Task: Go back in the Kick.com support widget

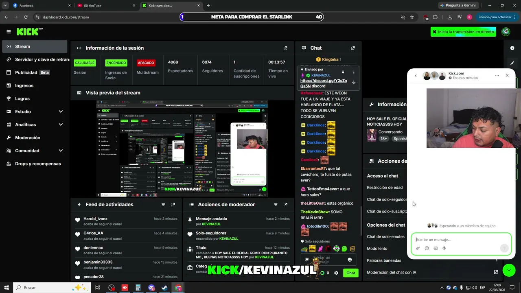Action: click(x=416, y=76)
